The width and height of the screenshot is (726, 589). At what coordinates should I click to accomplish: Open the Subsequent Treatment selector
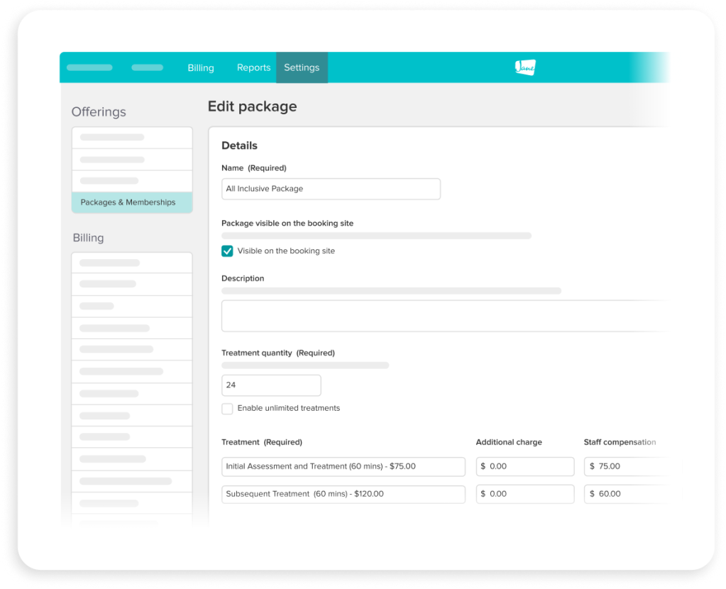click(343, 494)
